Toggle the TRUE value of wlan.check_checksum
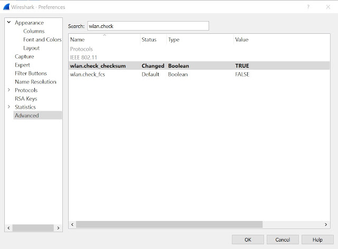Image resolution: width=338 pixels, height=249 pixels. pos(242,66)
